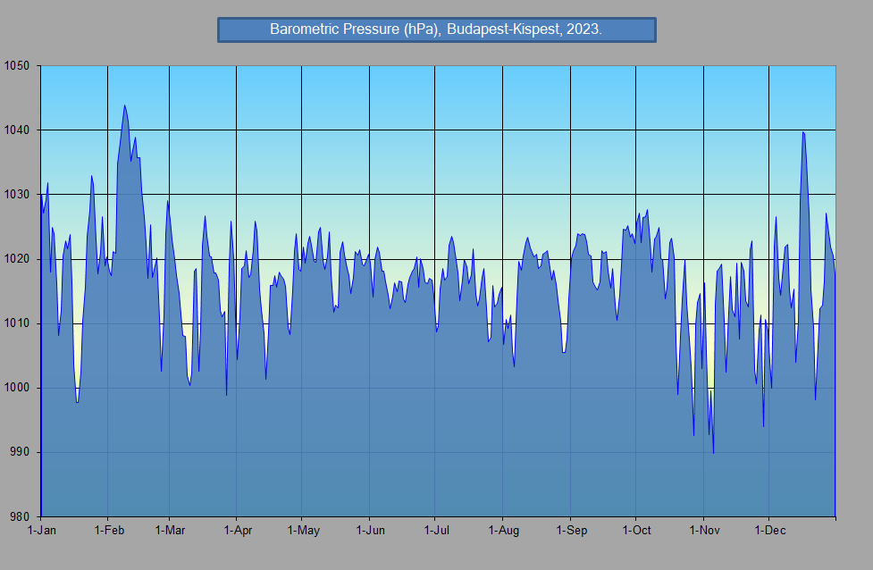873x570 pixels.
Task: Click the 1050 value on pressure axis
Action: 17,66
